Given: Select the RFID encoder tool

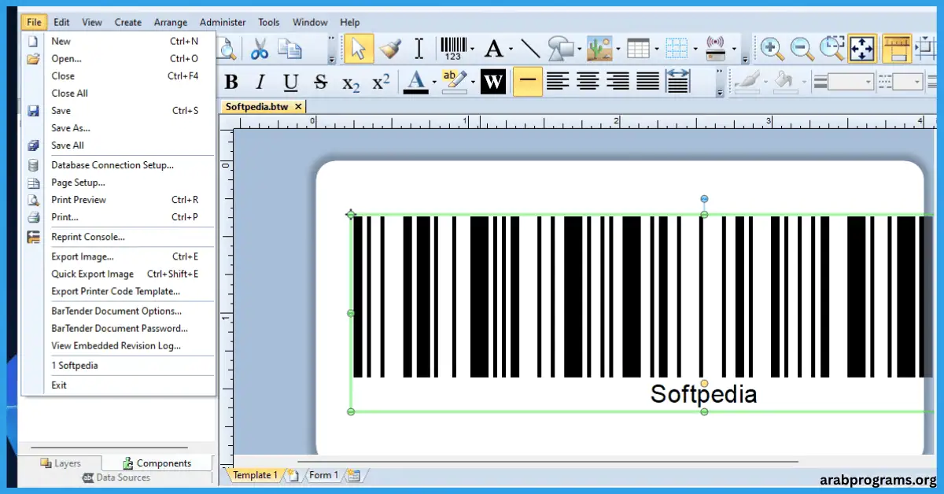Looking at the screenshot, I should pyautogui.click(x=716, y=49).
